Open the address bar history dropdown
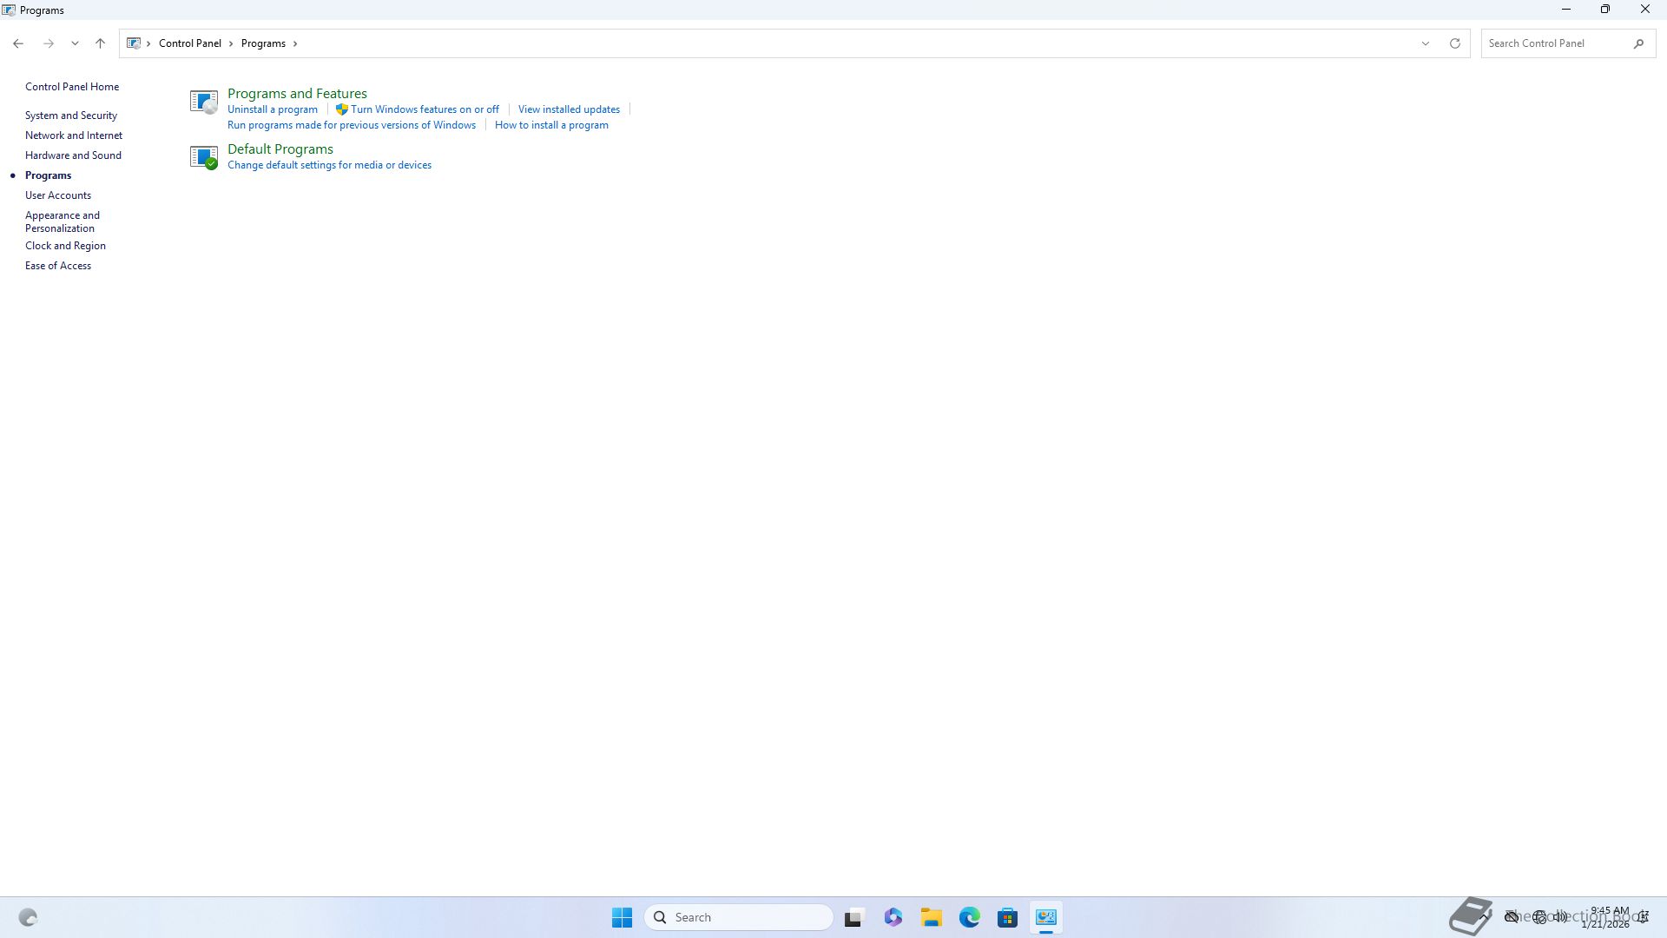Viewport: 1667px width, 938px height. pyautogui.click(x=1425, y=43)
